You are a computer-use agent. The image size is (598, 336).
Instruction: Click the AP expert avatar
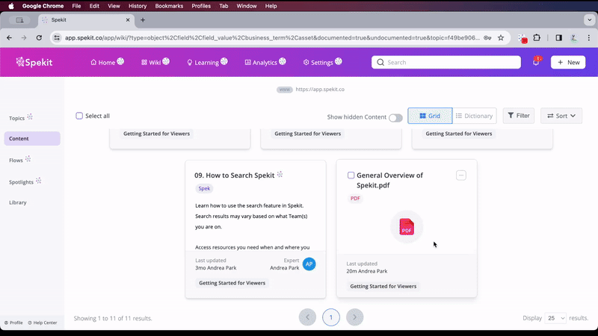coord(309,264)
